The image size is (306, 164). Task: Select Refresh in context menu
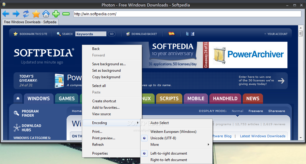click(112, 145)
